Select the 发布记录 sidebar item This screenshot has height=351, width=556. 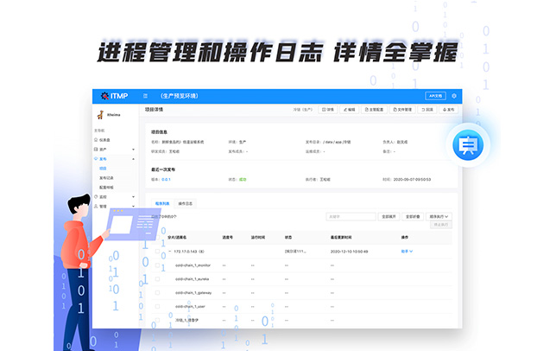107,178
